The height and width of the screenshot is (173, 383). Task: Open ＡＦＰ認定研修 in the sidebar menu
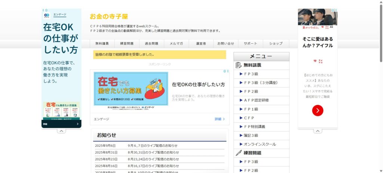pos(261,100)
